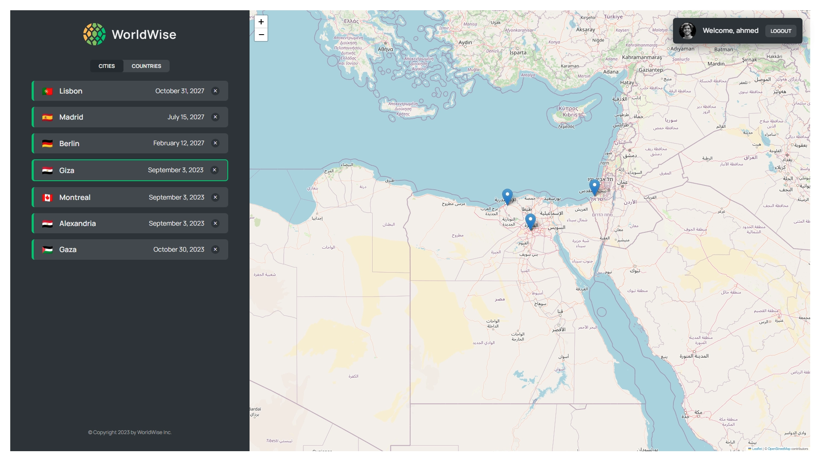Select the map marker over Cairo/Giza
Screen dimensions: 820x461
pyautogui.click(x=530, y=221)
